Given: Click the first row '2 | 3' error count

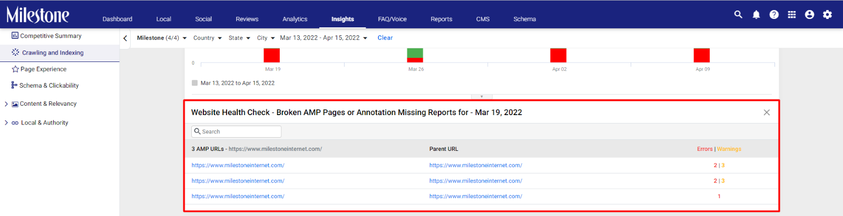Looking at the screenshot, I should click(719, 165).
